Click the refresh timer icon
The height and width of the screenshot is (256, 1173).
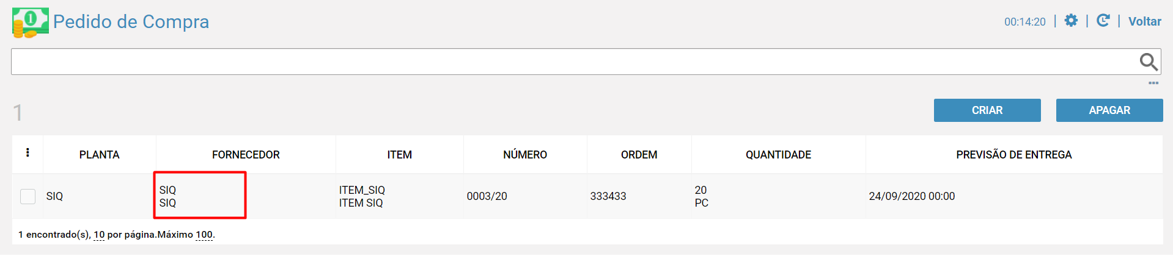click(1103, 21)
